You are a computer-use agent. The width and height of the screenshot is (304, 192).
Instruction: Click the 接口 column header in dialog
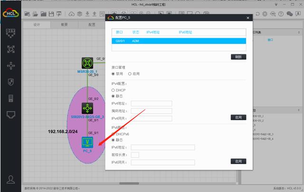click(x=119, y=32)
